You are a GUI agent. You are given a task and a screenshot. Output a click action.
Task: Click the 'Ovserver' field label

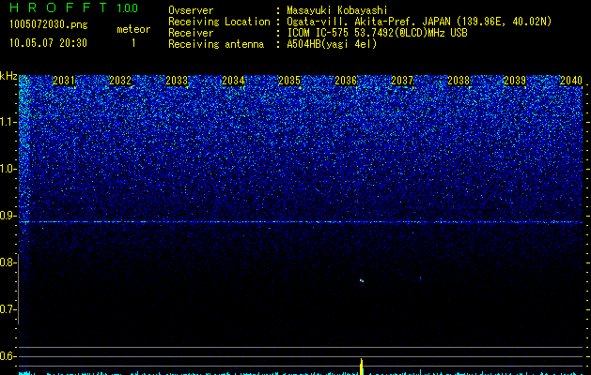(191, 10)
